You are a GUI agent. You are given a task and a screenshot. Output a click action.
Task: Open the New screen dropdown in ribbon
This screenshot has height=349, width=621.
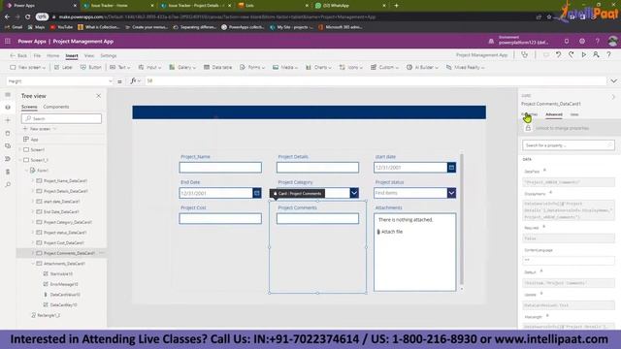(27, 67)
